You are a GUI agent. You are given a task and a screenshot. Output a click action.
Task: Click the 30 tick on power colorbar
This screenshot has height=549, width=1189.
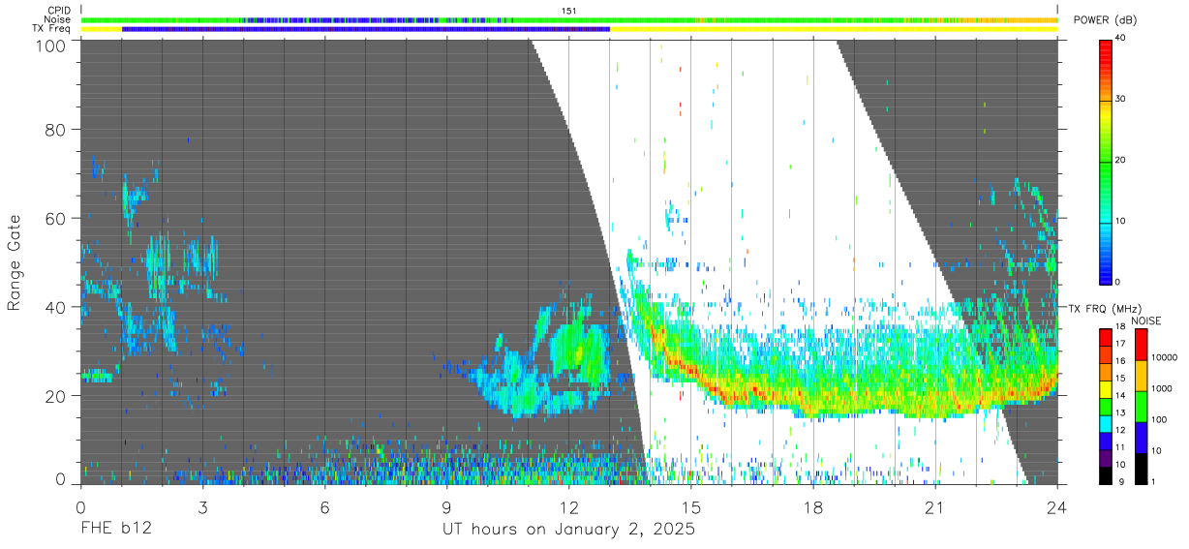(1120, 100)
